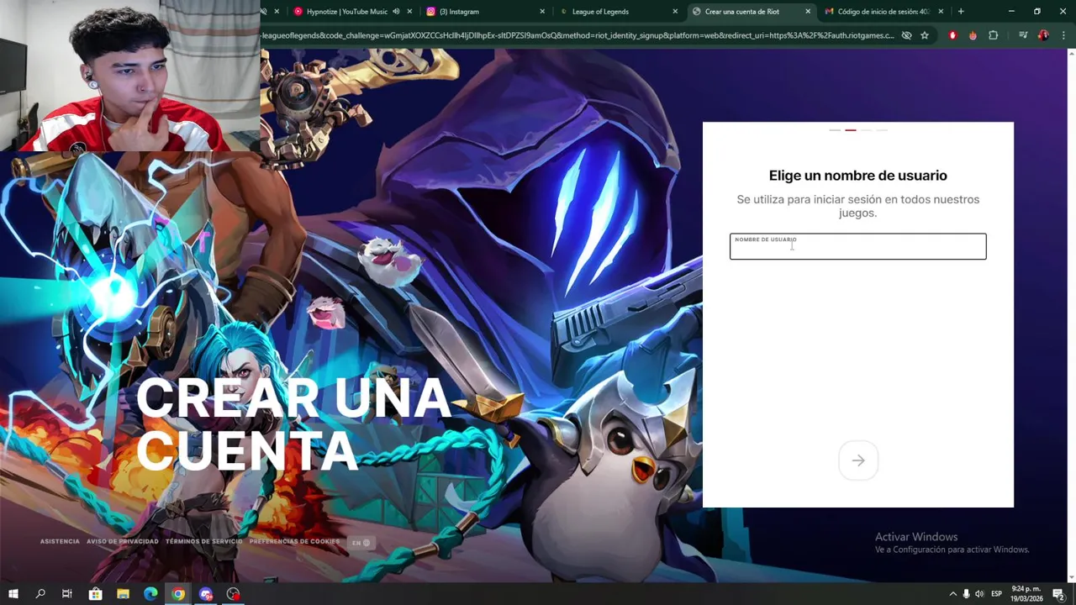Click the Nombre de usuario input field

[x=857, y=246]
